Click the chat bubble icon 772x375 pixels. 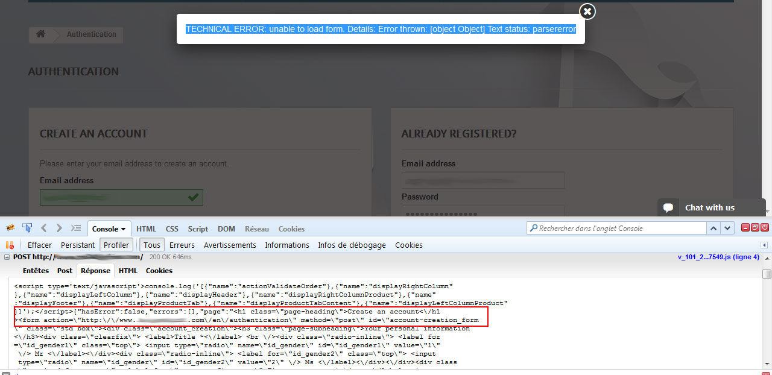click(x=668, y=207)
